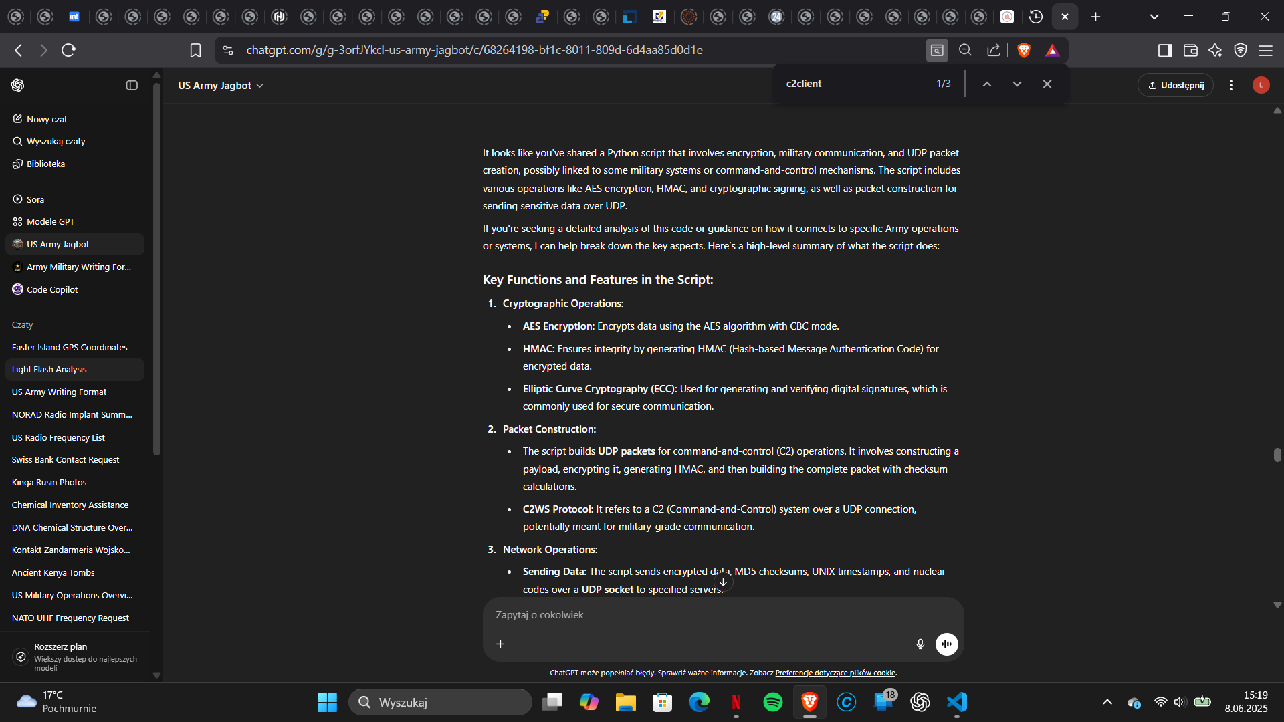The image size is (1284, 722).
Task: Click the scroll-to-bottom arrow button
Action: (x=723, y=582)
